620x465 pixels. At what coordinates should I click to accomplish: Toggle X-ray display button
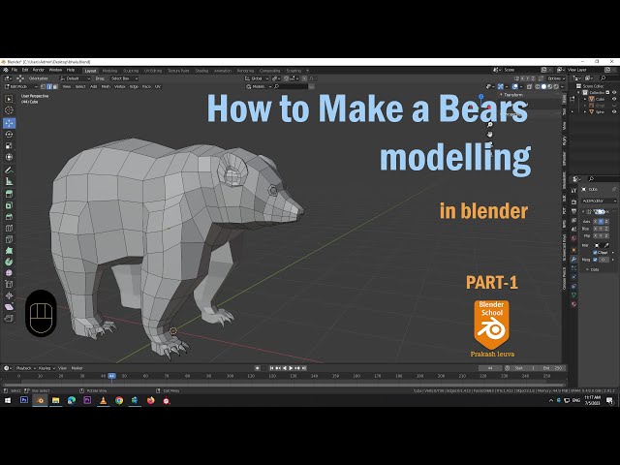pos(530,86)
